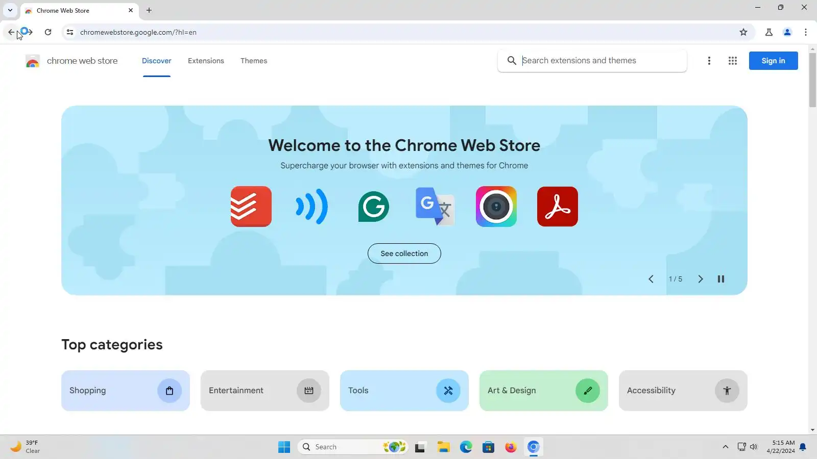Image resolution: width=817 pixels, height=459 pixels.
Task: Open a new browser tab
Action: 149,10
